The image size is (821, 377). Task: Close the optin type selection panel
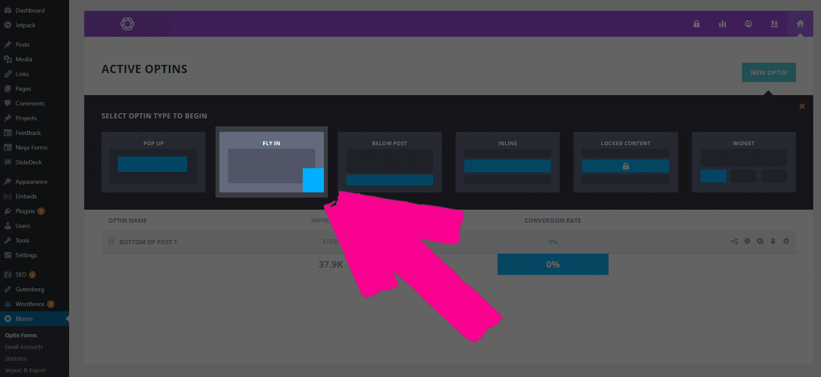(x=802, y=106)
